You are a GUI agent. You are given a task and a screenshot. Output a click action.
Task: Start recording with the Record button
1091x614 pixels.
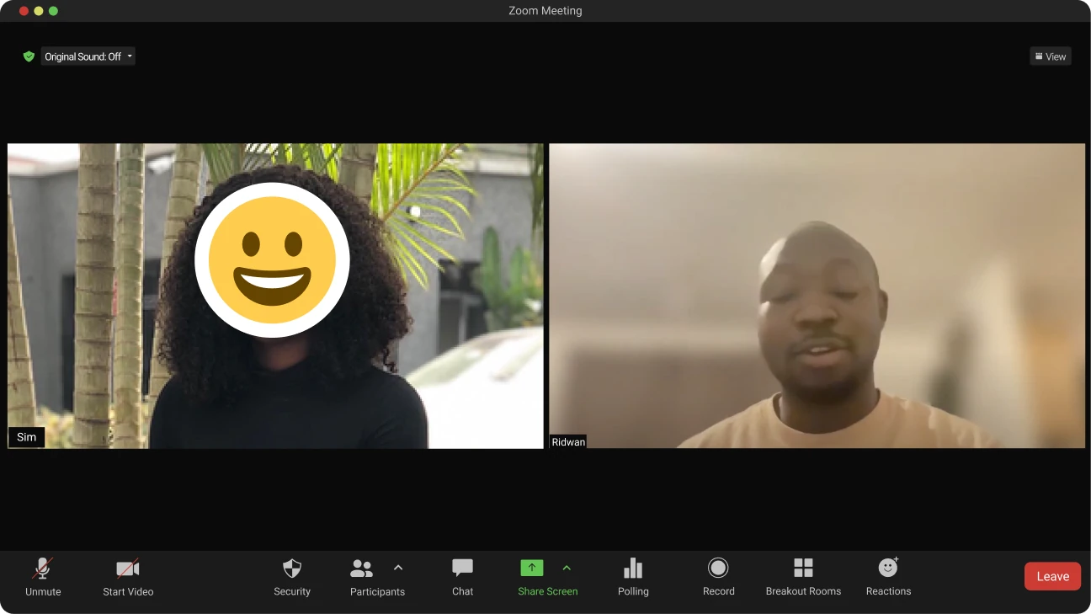[718, 577]
